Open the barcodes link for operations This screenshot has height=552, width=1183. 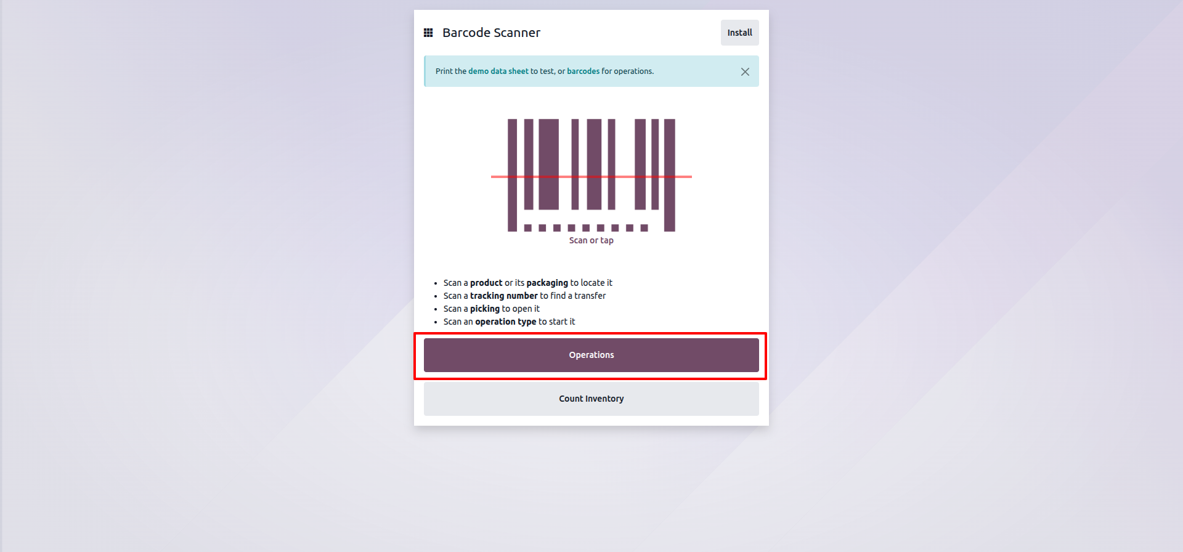point(583,71)
